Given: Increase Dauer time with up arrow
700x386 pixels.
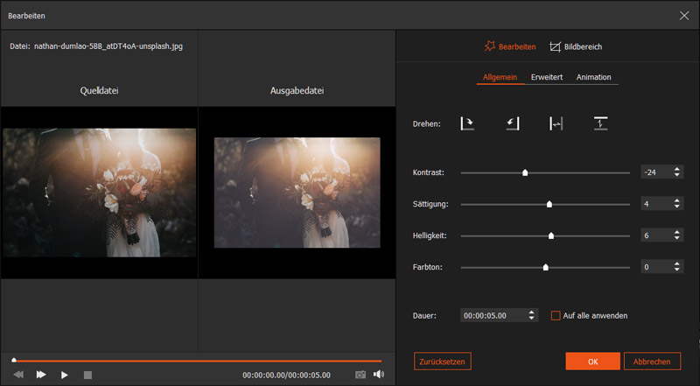Looking at the screenshot, I should [x=531, y=312].
